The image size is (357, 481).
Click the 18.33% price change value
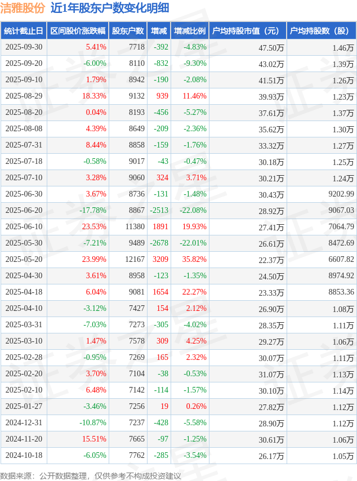[94, 96]
